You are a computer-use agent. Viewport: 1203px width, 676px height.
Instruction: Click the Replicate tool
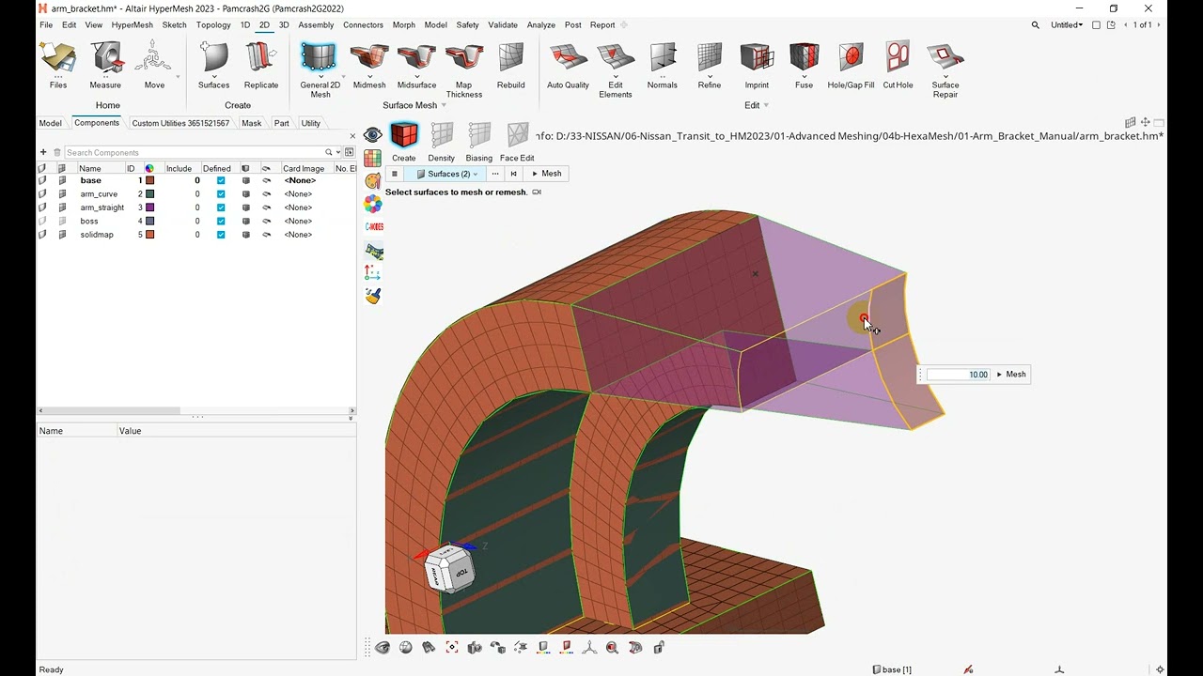[x=261, y=65]
